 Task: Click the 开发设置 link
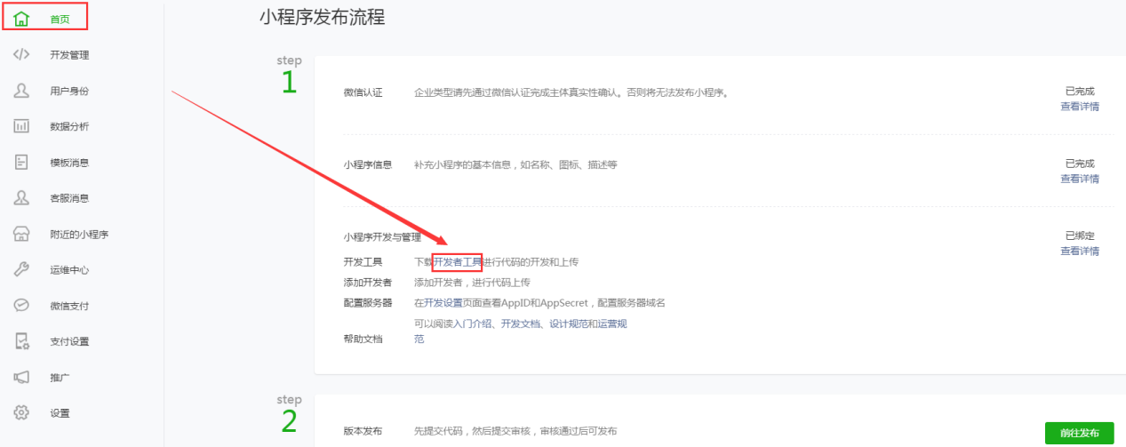[443, 303]
